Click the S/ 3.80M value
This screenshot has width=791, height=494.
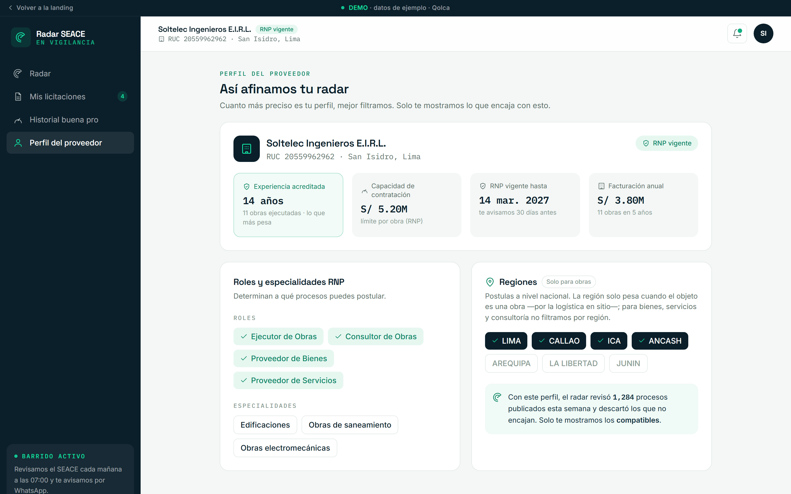click(x=620, y=200)
